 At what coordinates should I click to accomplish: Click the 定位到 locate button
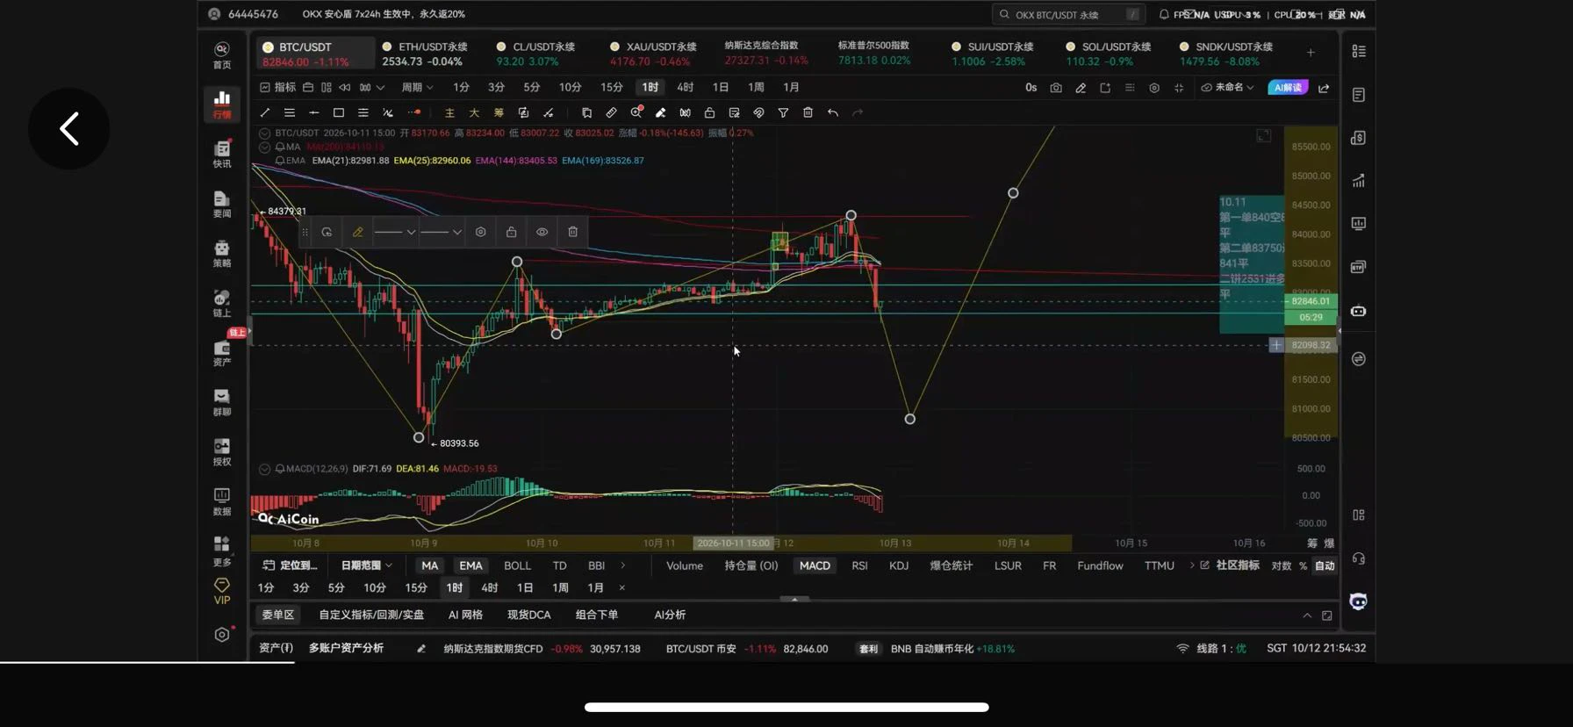(291, 565)
